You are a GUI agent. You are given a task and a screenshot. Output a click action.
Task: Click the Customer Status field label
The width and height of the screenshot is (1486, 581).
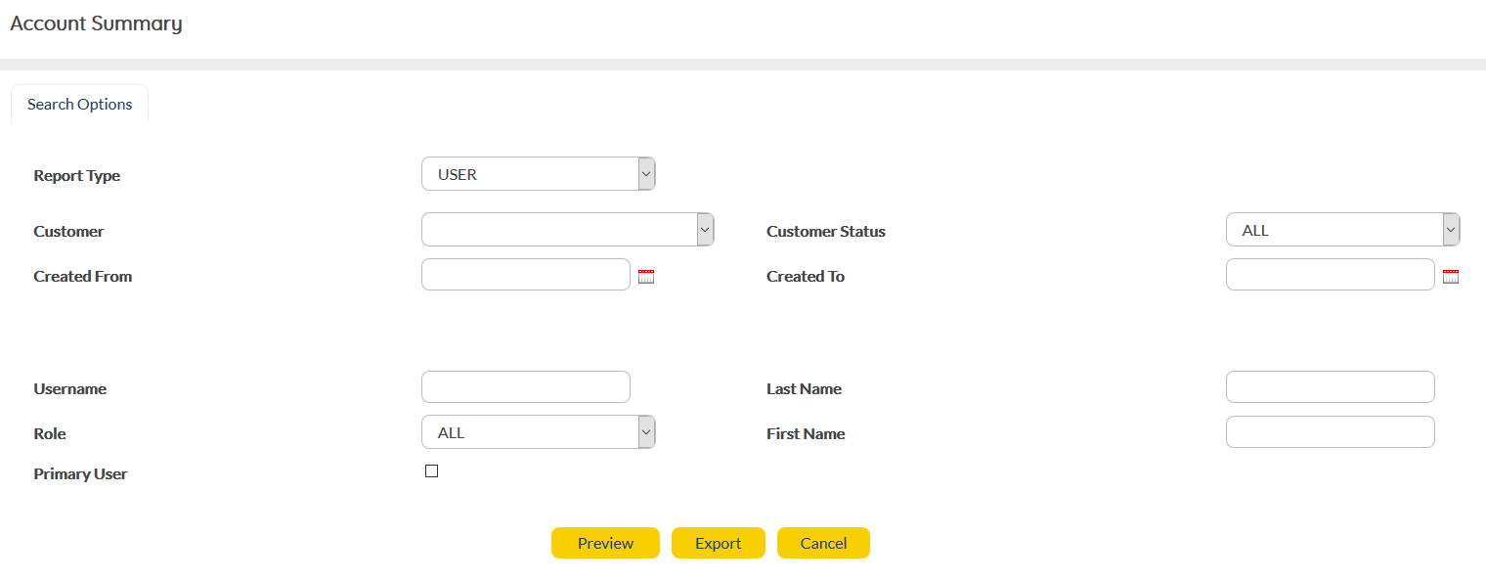(825, 232)
